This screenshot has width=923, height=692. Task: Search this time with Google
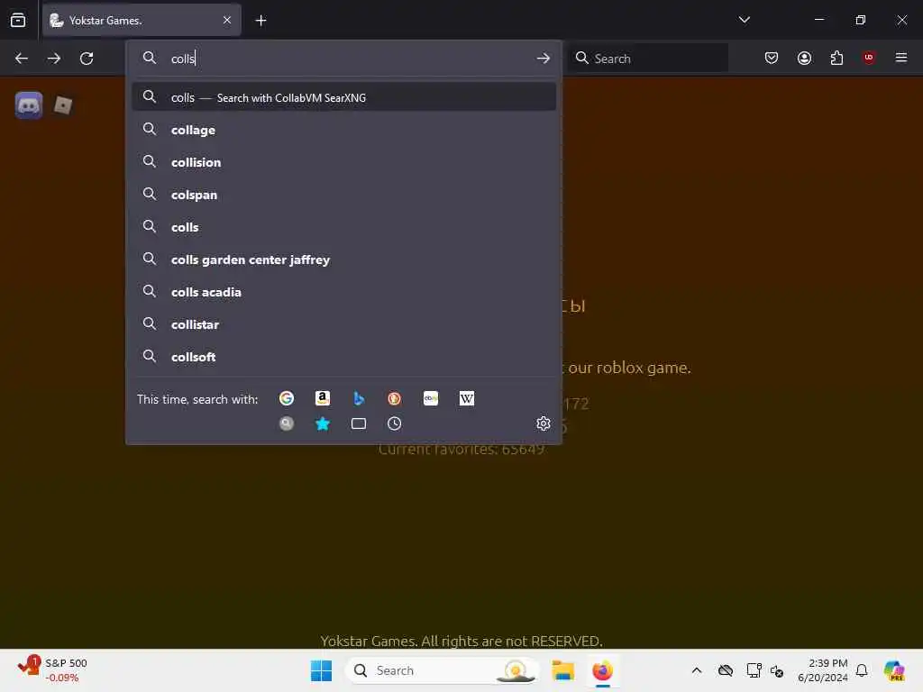287,399
